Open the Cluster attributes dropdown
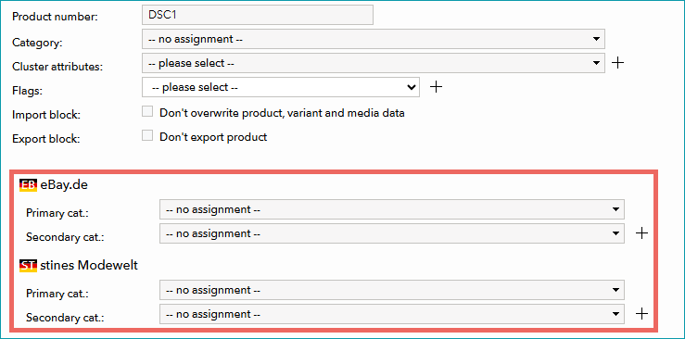 (x=374, y=63)
